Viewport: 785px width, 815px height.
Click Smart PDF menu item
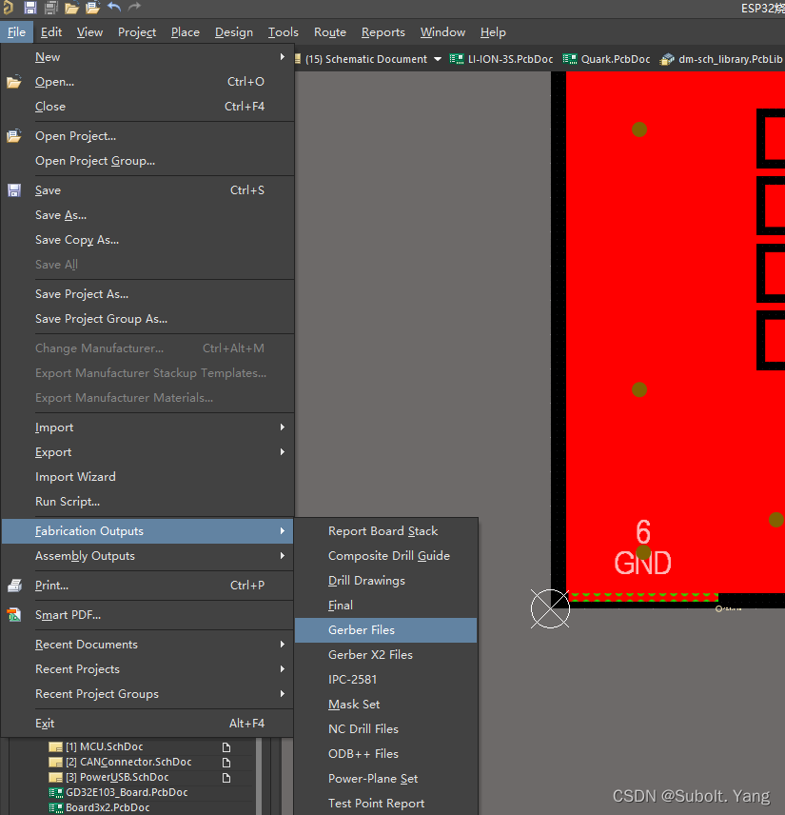pyautogui.click(x=68, y=615)
